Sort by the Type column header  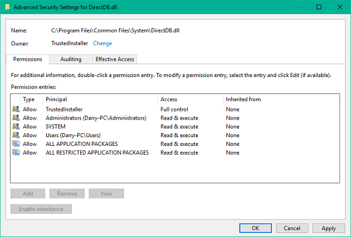(31, 99)
